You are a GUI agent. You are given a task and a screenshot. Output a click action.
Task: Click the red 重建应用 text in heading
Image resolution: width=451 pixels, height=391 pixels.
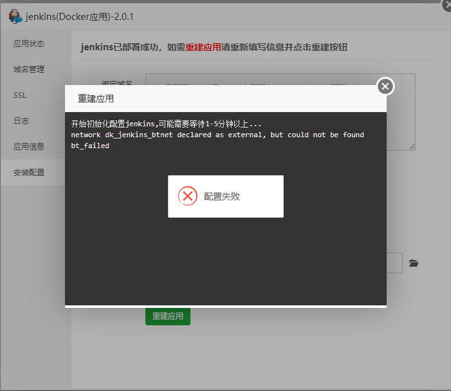[203, 47]
